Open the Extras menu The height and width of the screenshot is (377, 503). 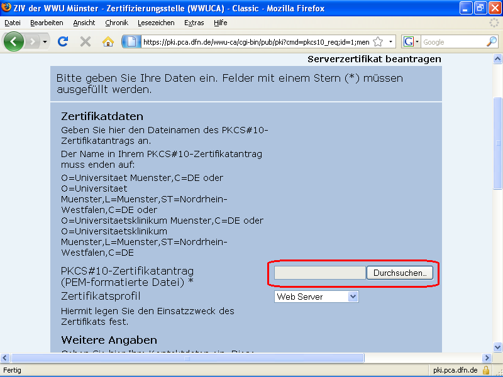pyautogui.click(x=194, y=23)
